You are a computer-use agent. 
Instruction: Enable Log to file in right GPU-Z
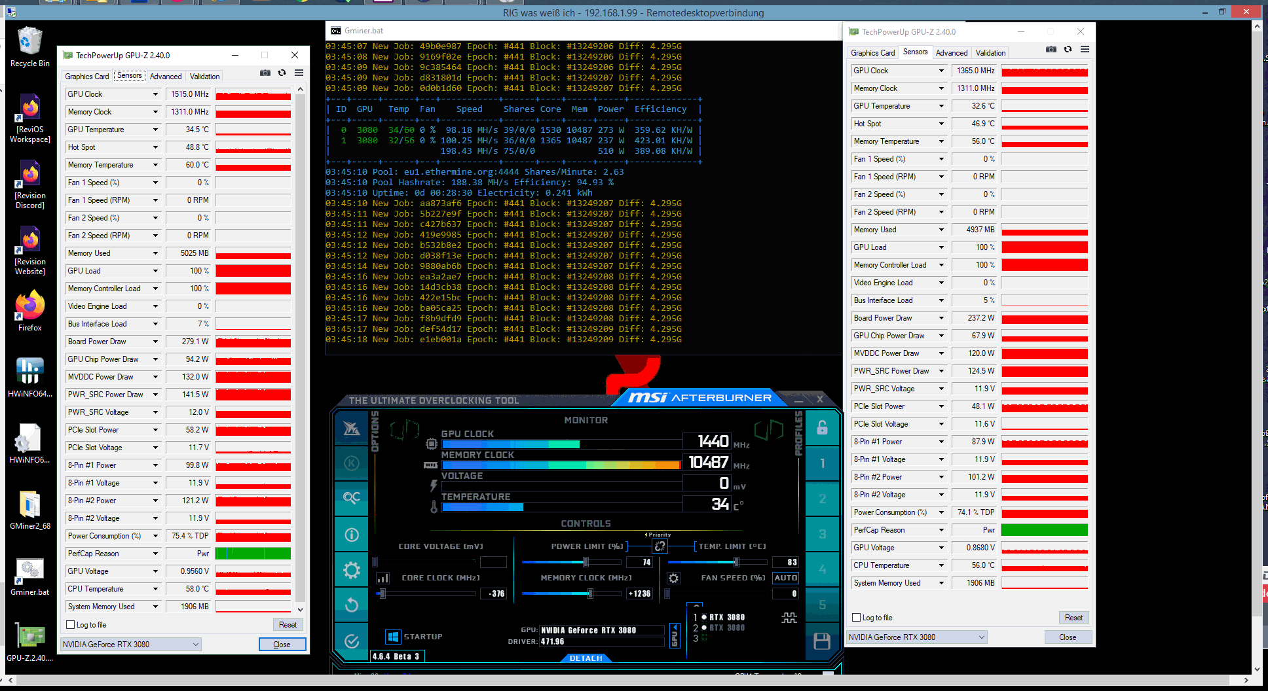(x=856, y=618)
